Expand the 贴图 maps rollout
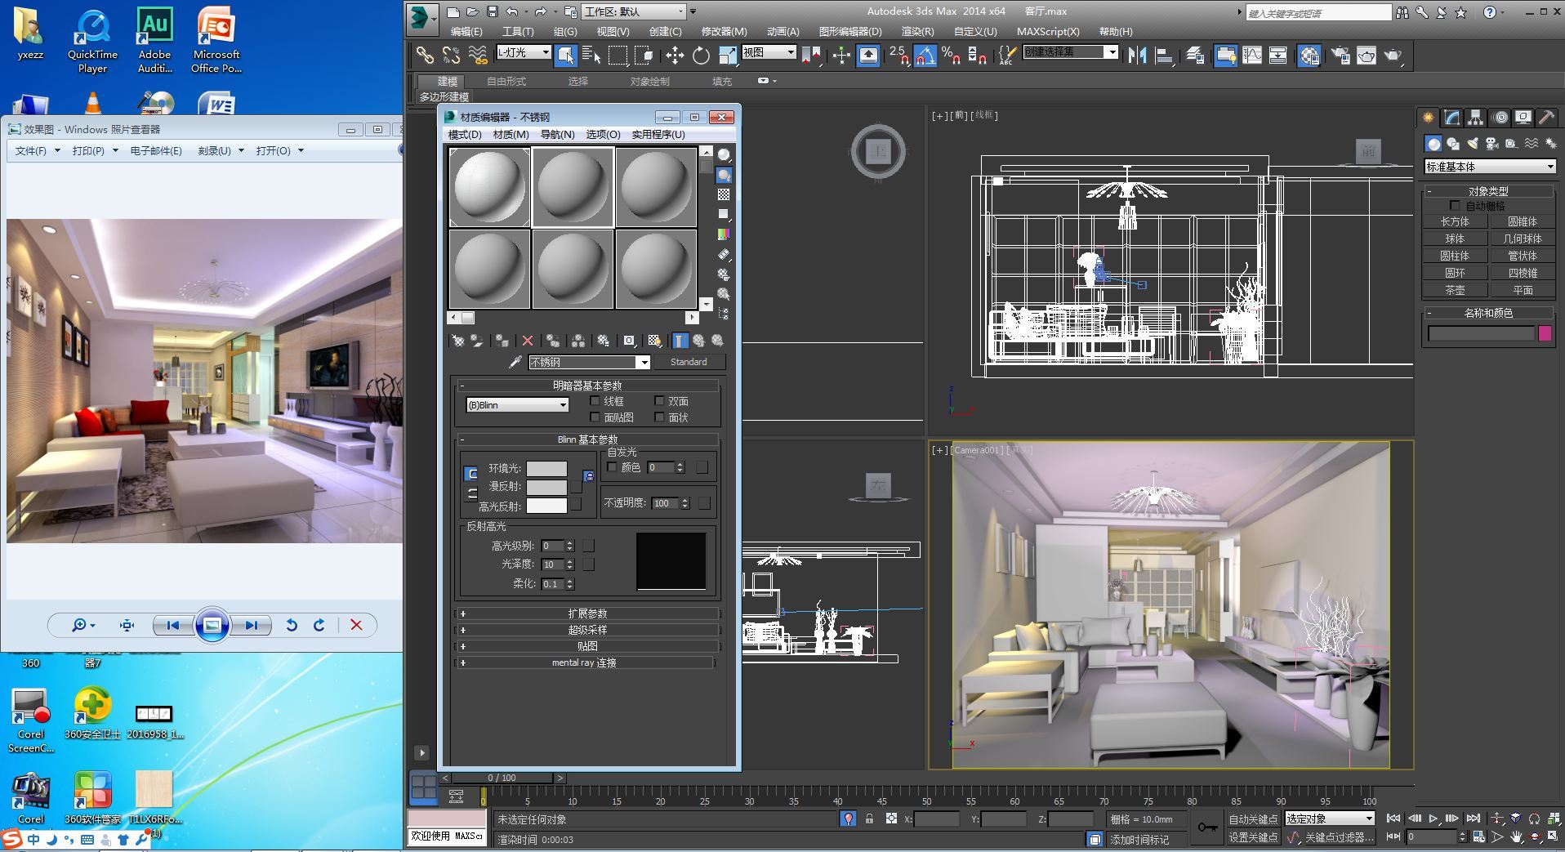This screenshot has height=852, width=1565. 586,646
